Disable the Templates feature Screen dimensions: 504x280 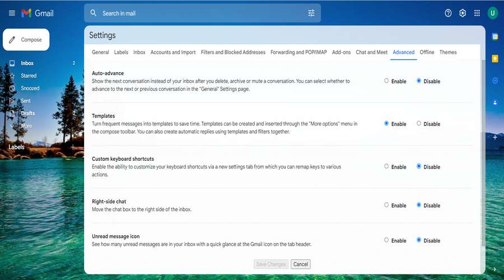pyautogui.click(x=419, y=124)
